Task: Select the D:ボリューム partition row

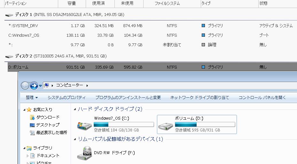Action: click(152, 67)
